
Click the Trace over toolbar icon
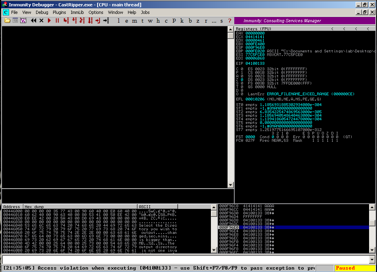coord(90,21)
